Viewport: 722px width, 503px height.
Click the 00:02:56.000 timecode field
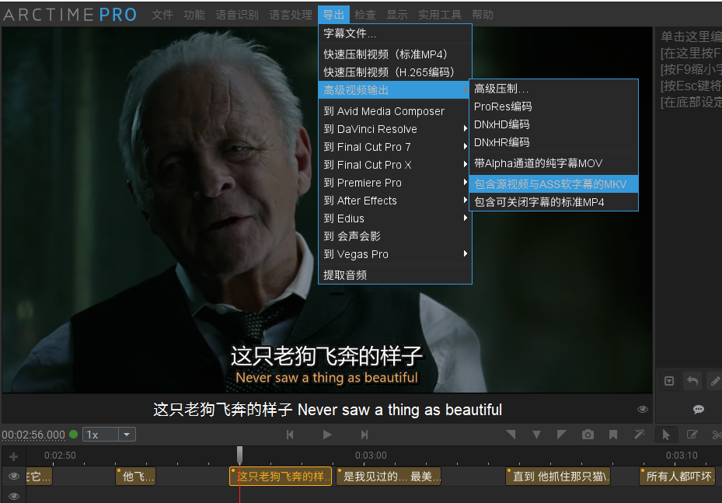click(x=33, y=435)
